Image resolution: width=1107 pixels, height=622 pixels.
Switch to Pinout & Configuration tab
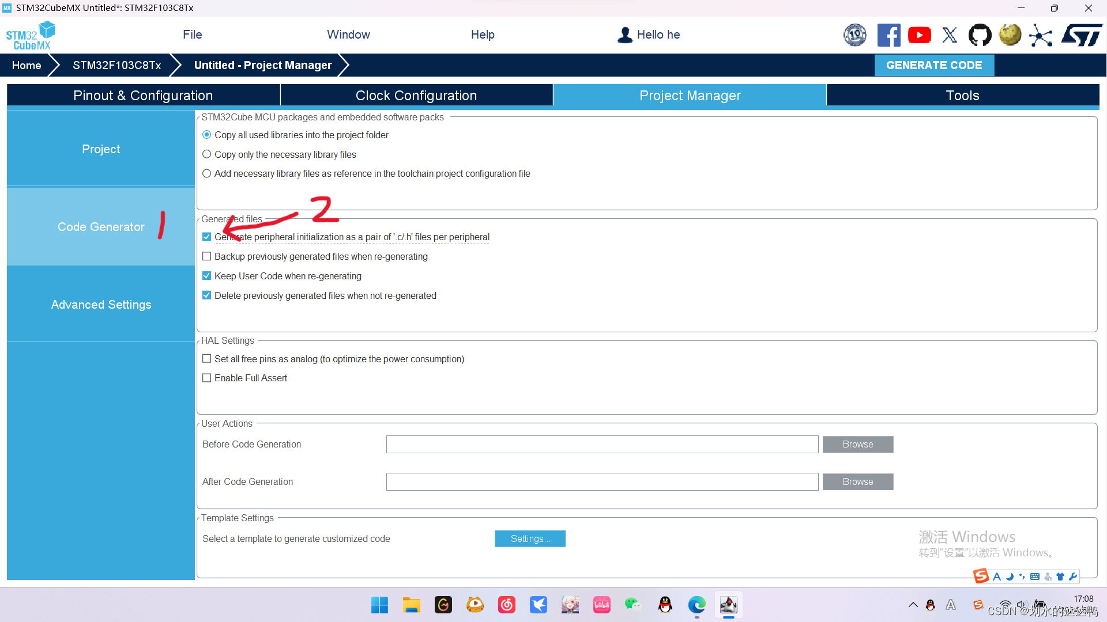142,95
